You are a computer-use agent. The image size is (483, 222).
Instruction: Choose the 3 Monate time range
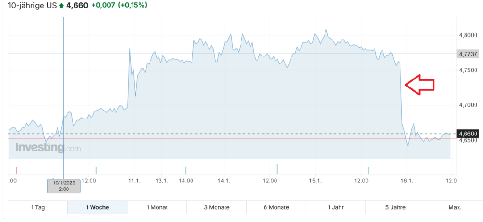217,207
